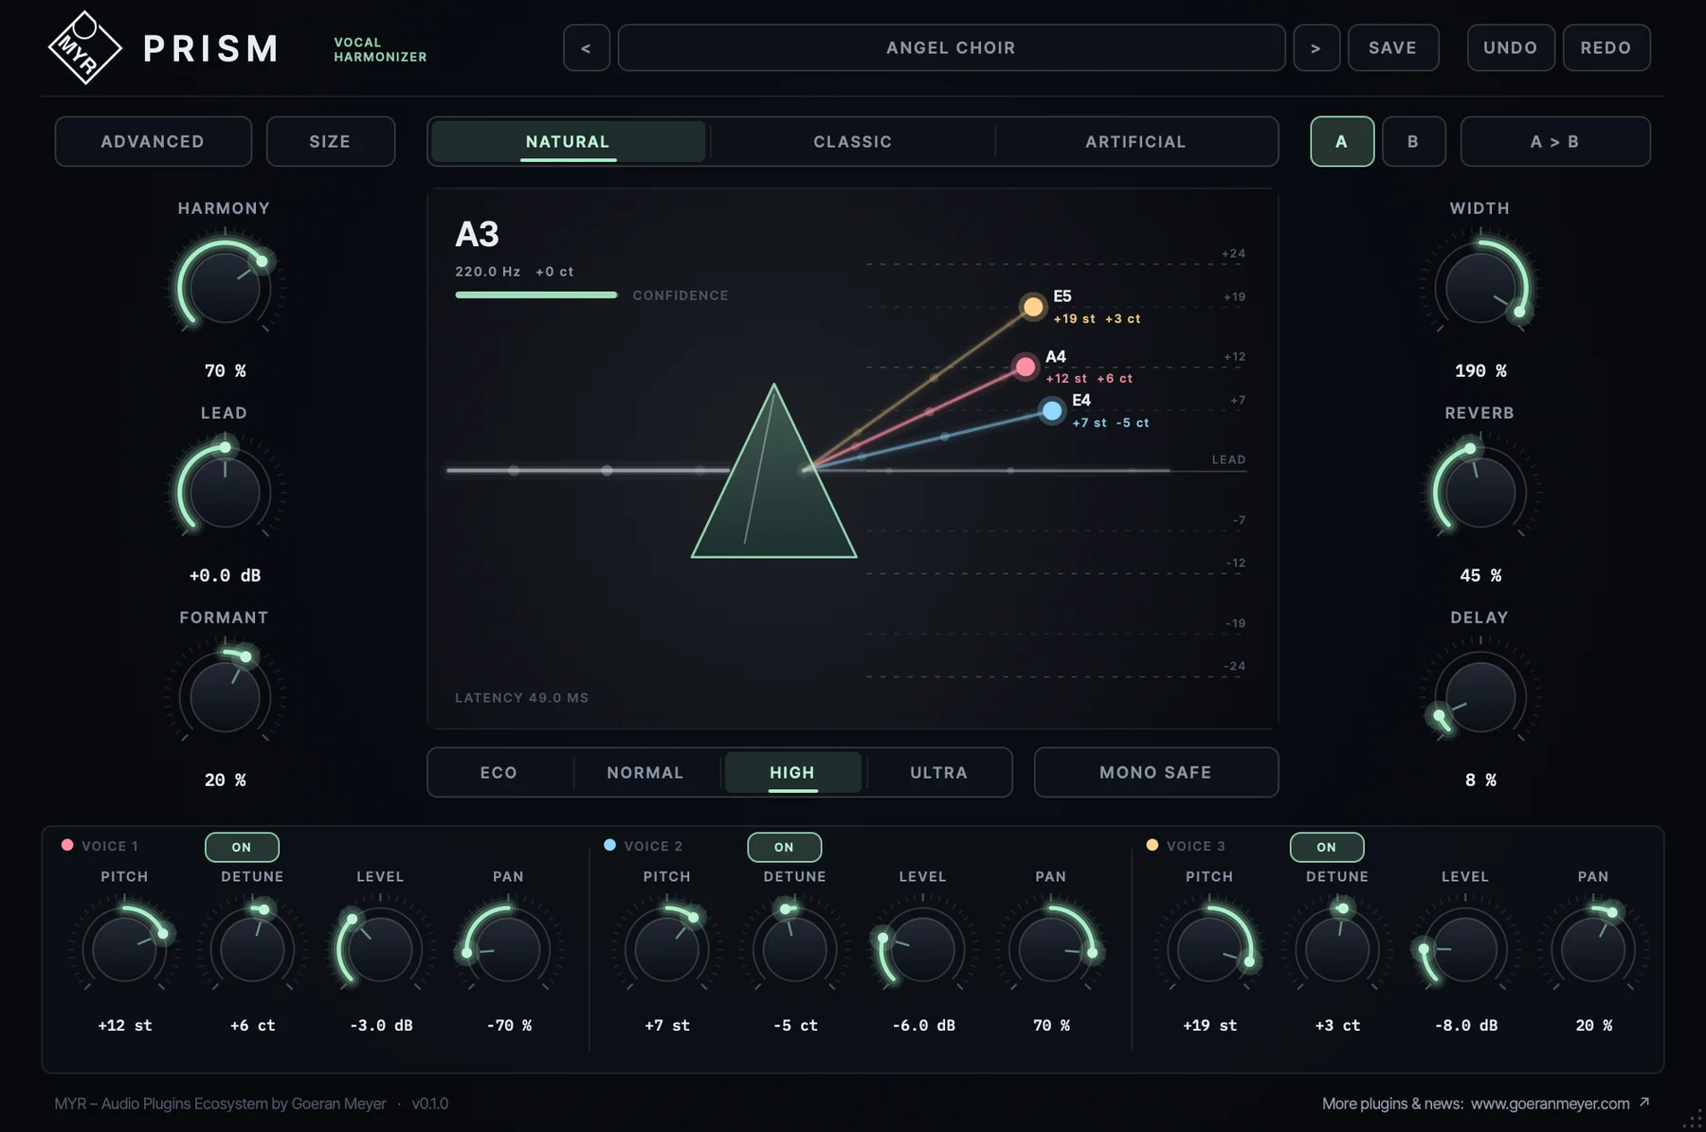1706x1132 pixels.
Task: Click the Redo button
Action: [1606, 47]
